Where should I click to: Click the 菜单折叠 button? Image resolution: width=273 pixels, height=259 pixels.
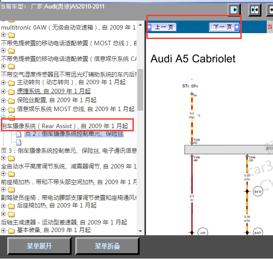(107, 246)
